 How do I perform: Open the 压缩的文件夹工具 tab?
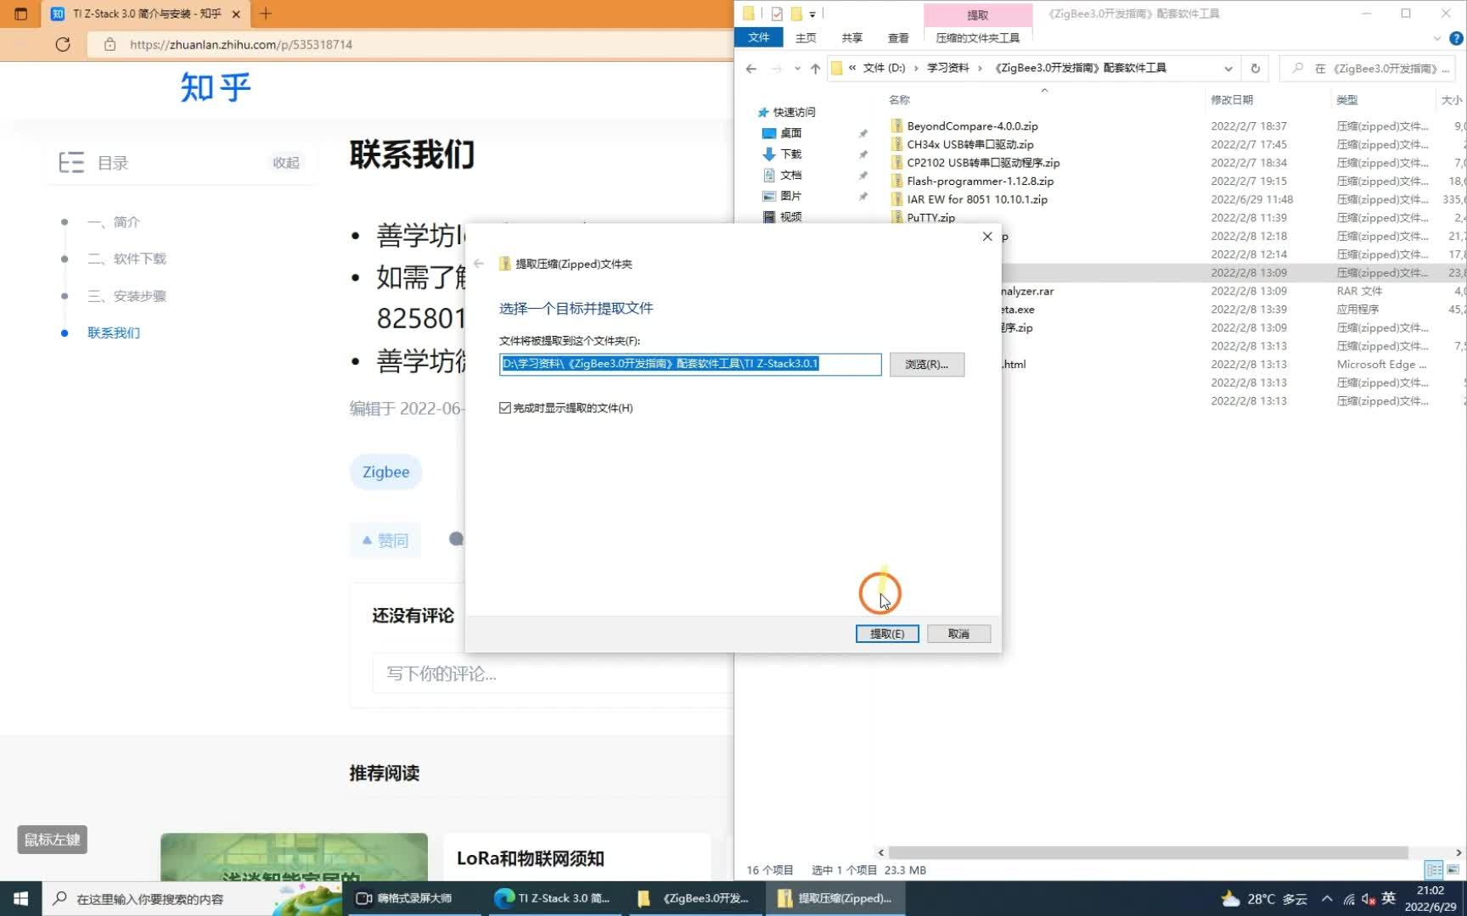tap(978, 37)
